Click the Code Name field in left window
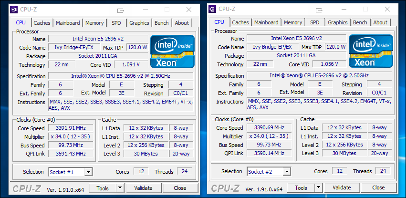Image resolution: width=406 pixels, height=198 pixels. (x=74, y=47)
